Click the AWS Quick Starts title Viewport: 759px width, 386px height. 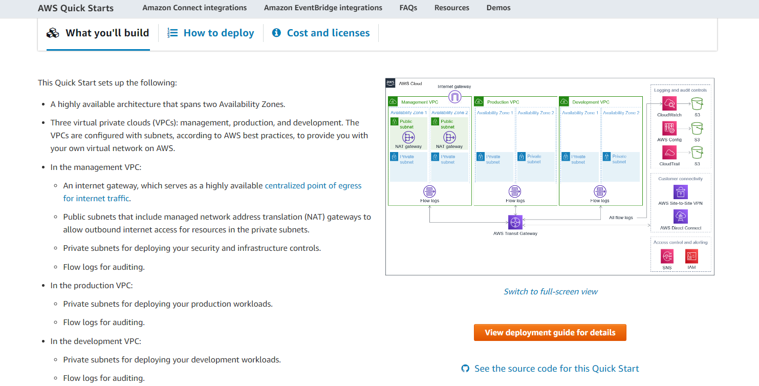[x=76, y=8]
